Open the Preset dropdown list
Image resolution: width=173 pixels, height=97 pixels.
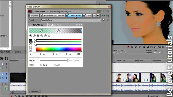coord(99,20)
